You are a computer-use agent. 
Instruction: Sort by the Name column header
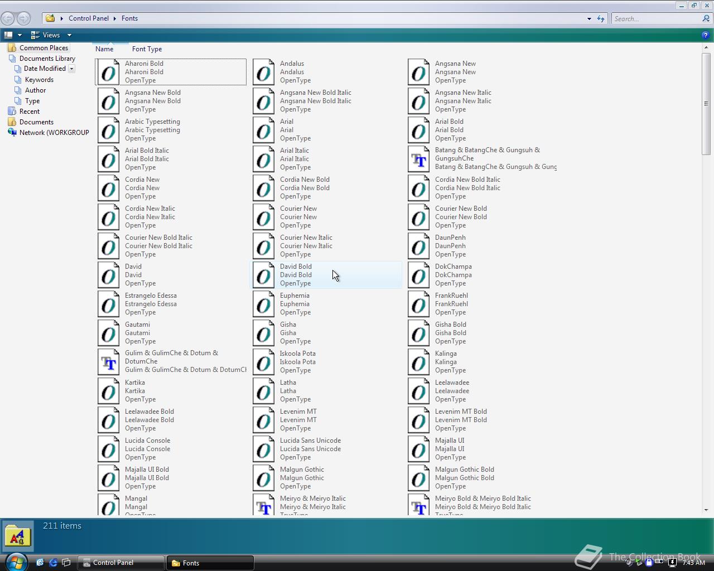point(104,49)
